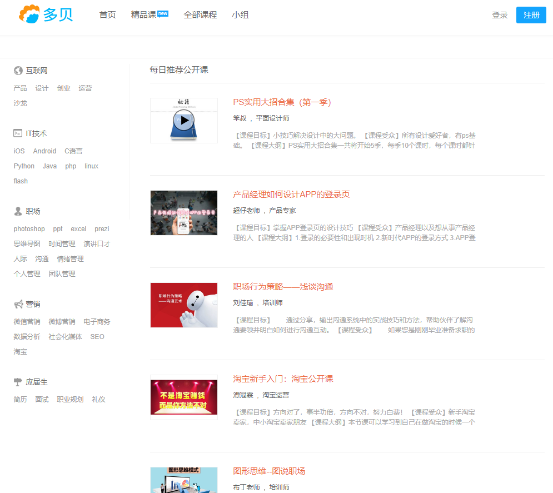Open course title 职场行为策略——浅谈沟通
The image size is (553, 493).
click(283, 287)
